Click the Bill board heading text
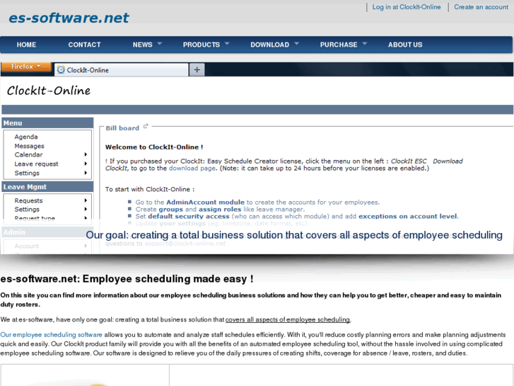This screenshot has height=386, width=514. 122,128
